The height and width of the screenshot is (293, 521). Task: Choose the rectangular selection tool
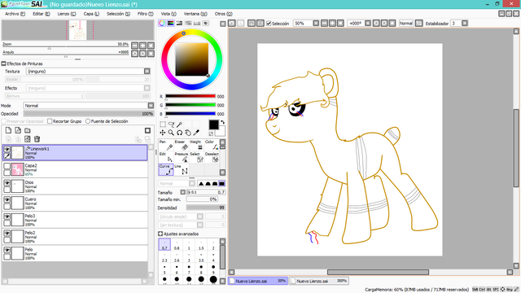click(x=163, y=125)
